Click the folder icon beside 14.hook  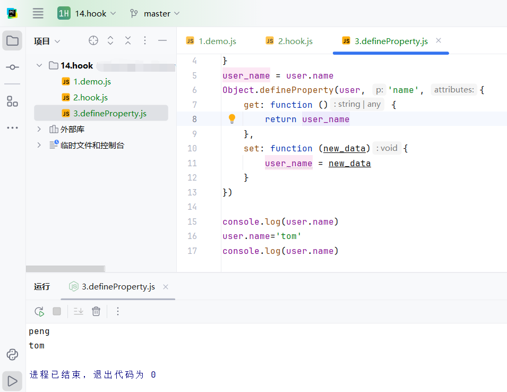coord(53,65)
